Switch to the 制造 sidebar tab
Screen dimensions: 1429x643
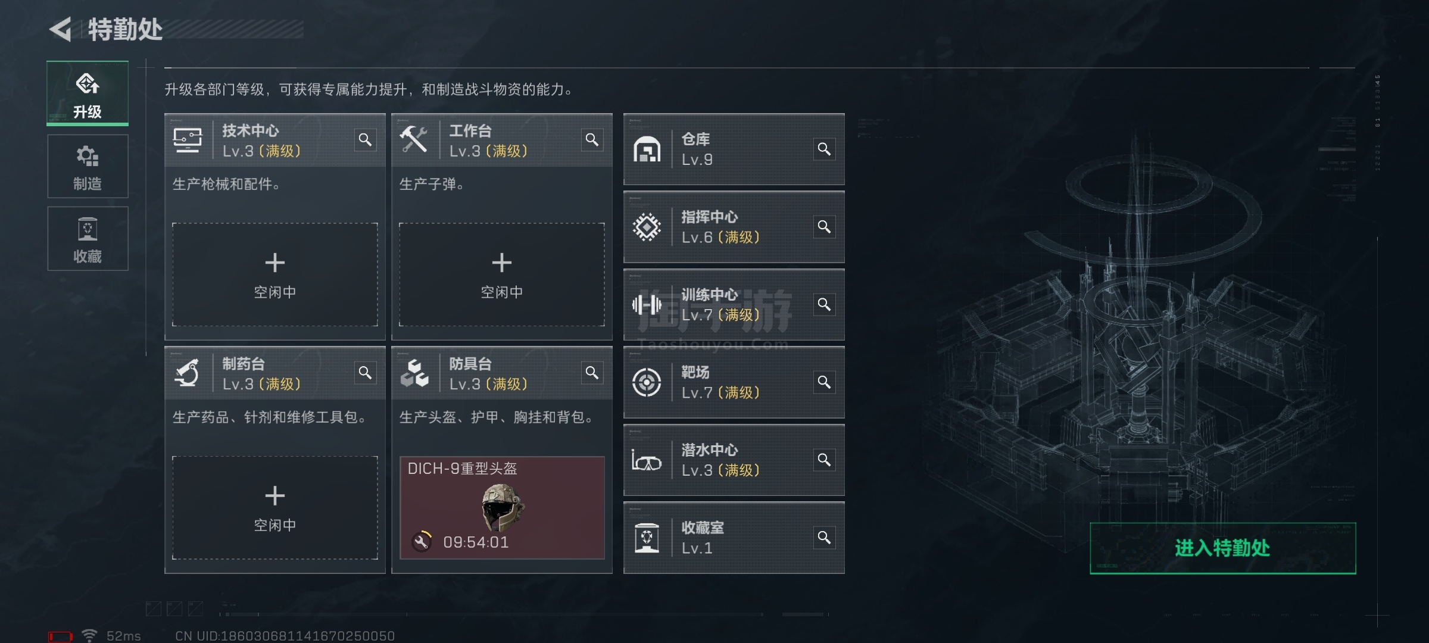coord(88,166)
